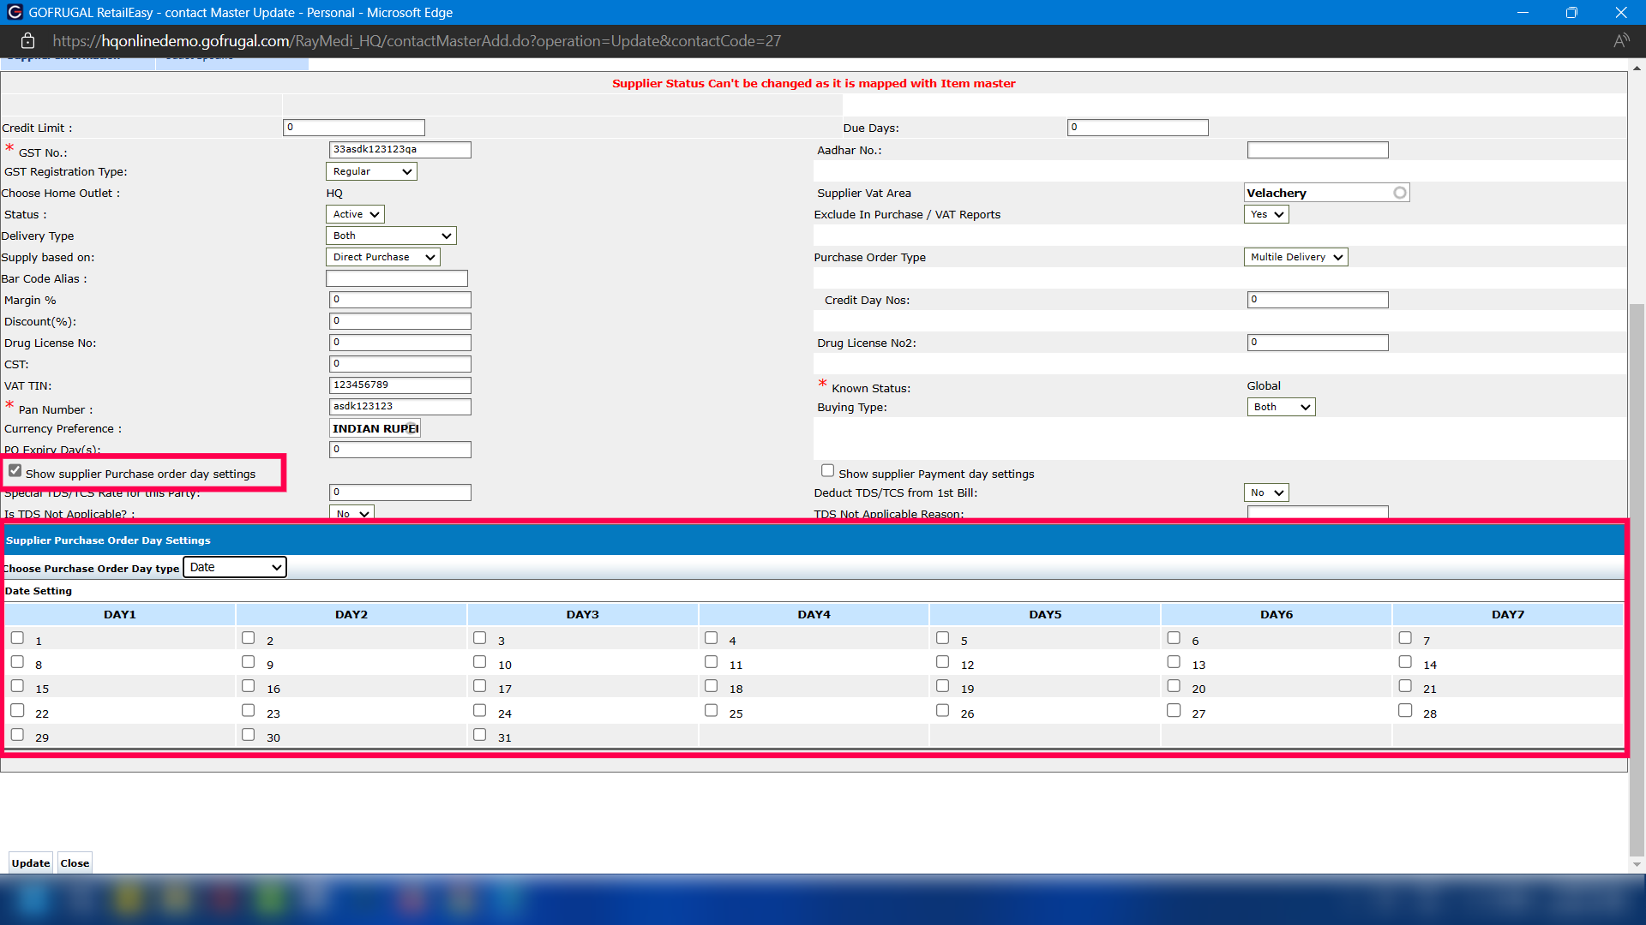Click the GOFRUGAL logo in title bar

14,13
